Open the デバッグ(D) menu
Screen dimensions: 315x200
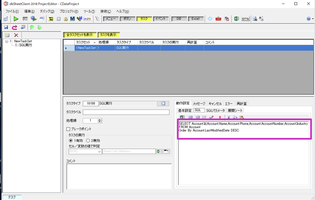[47, 11]
